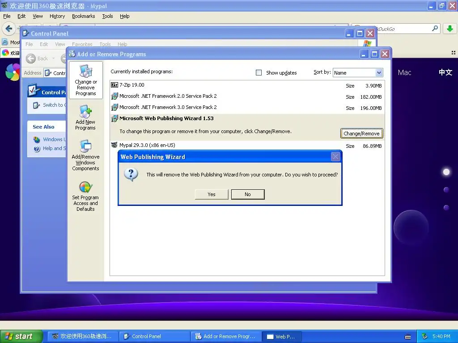Screen dimensions: 458x343
Task: Click Windows Update link under See Also
Action: point(55,139)
